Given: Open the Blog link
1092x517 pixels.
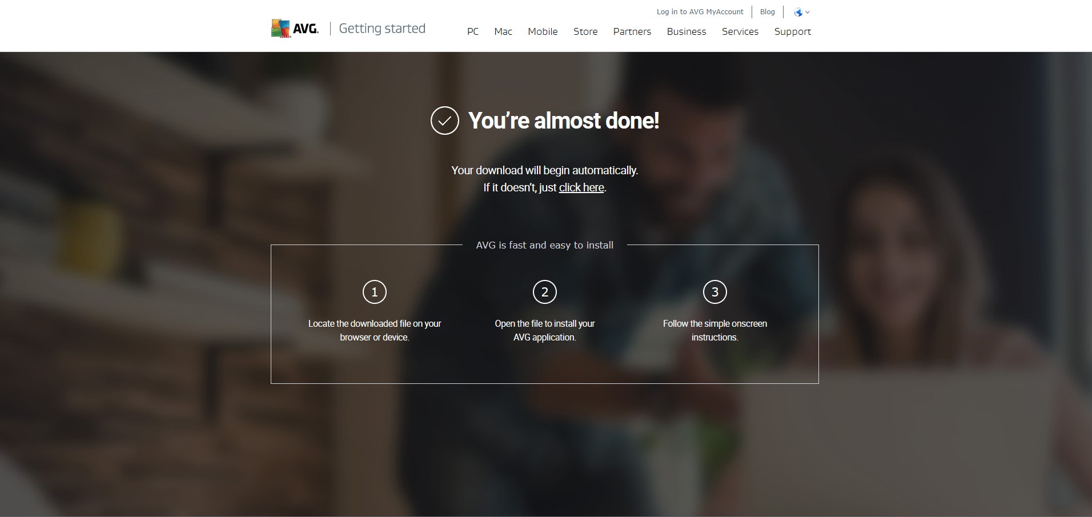Looking at the screenshot, I should point(768,11).
